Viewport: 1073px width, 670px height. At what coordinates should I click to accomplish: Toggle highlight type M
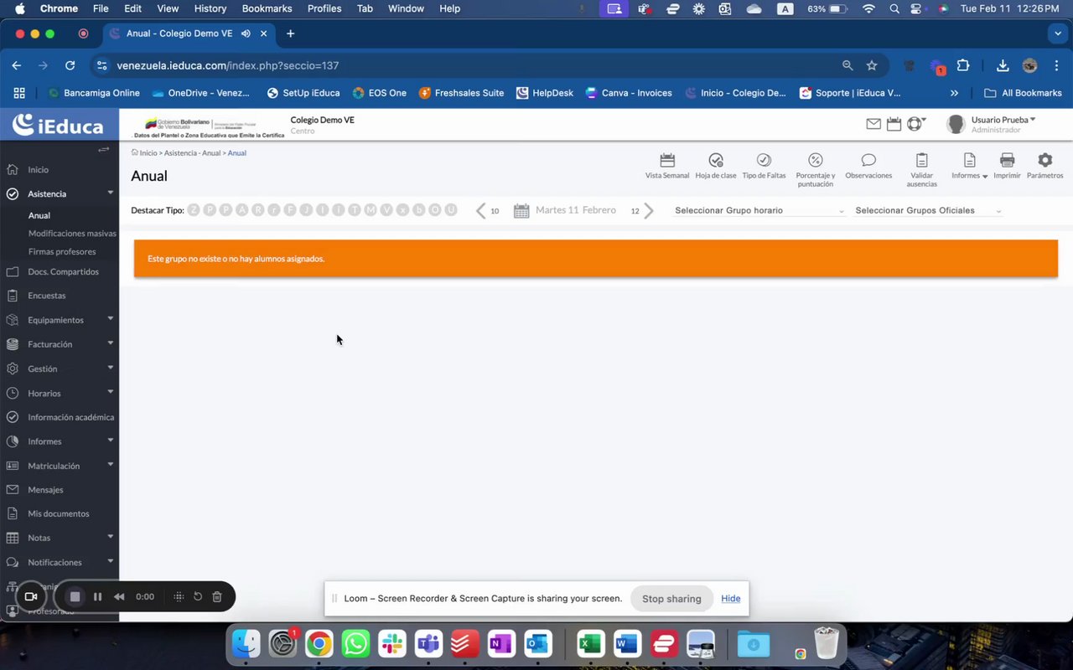click(x=371, y=210)
